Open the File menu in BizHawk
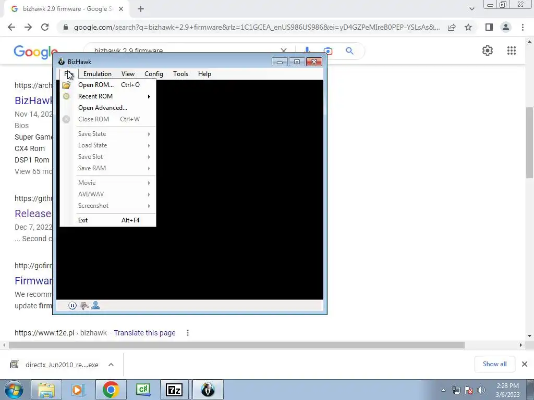534x400 pixels. 69,74
